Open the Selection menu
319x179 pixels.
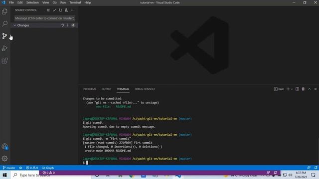[32, 2]
